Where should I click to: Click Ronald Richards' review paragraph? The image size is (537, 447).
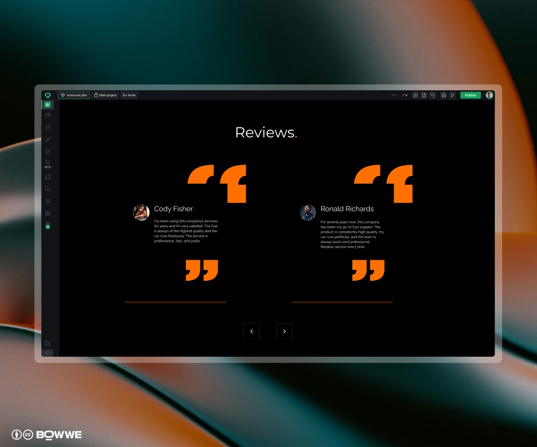click(353, 234)
